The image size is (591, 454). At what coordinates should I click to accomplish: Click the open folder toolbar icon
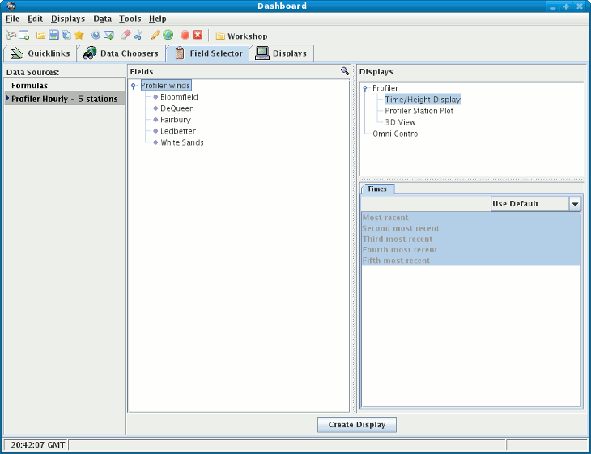(40, 36)
